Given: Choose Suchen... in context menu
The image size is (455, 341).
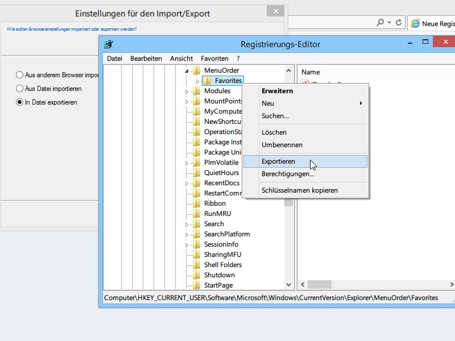Looking at the screenshot, I should (x=305, y=116).
